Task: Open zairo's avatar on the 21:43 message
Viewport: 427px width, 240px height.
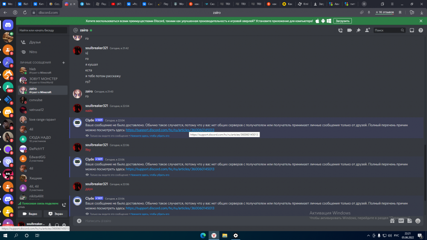Action: (77, 94)
